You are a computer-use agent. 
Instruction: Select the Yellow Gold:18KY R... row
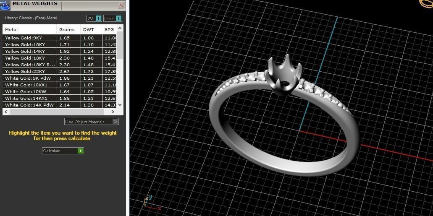coord(60,65)
